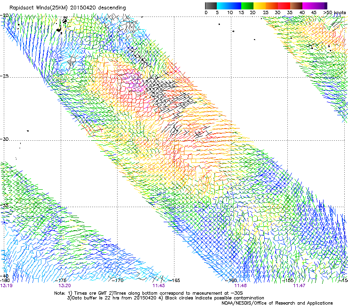This screenshot has height=306, width=348.
Task: Click the cyan-blue 5-15 knots legend swatch
Action: point(229,6)
